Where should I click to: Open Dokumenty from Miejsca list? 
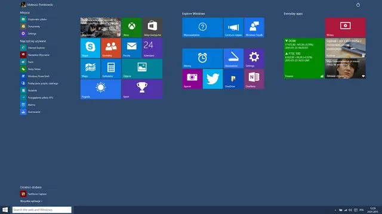pos(30,26)
